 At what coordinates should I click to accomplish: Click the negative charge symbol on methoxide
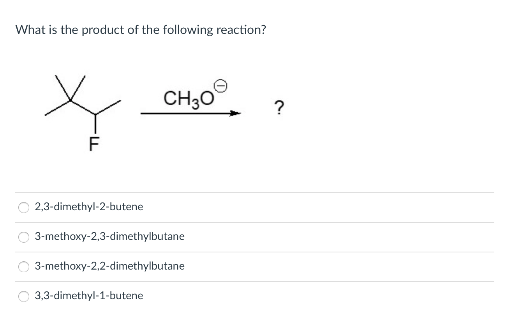click(x=221, y=85)
